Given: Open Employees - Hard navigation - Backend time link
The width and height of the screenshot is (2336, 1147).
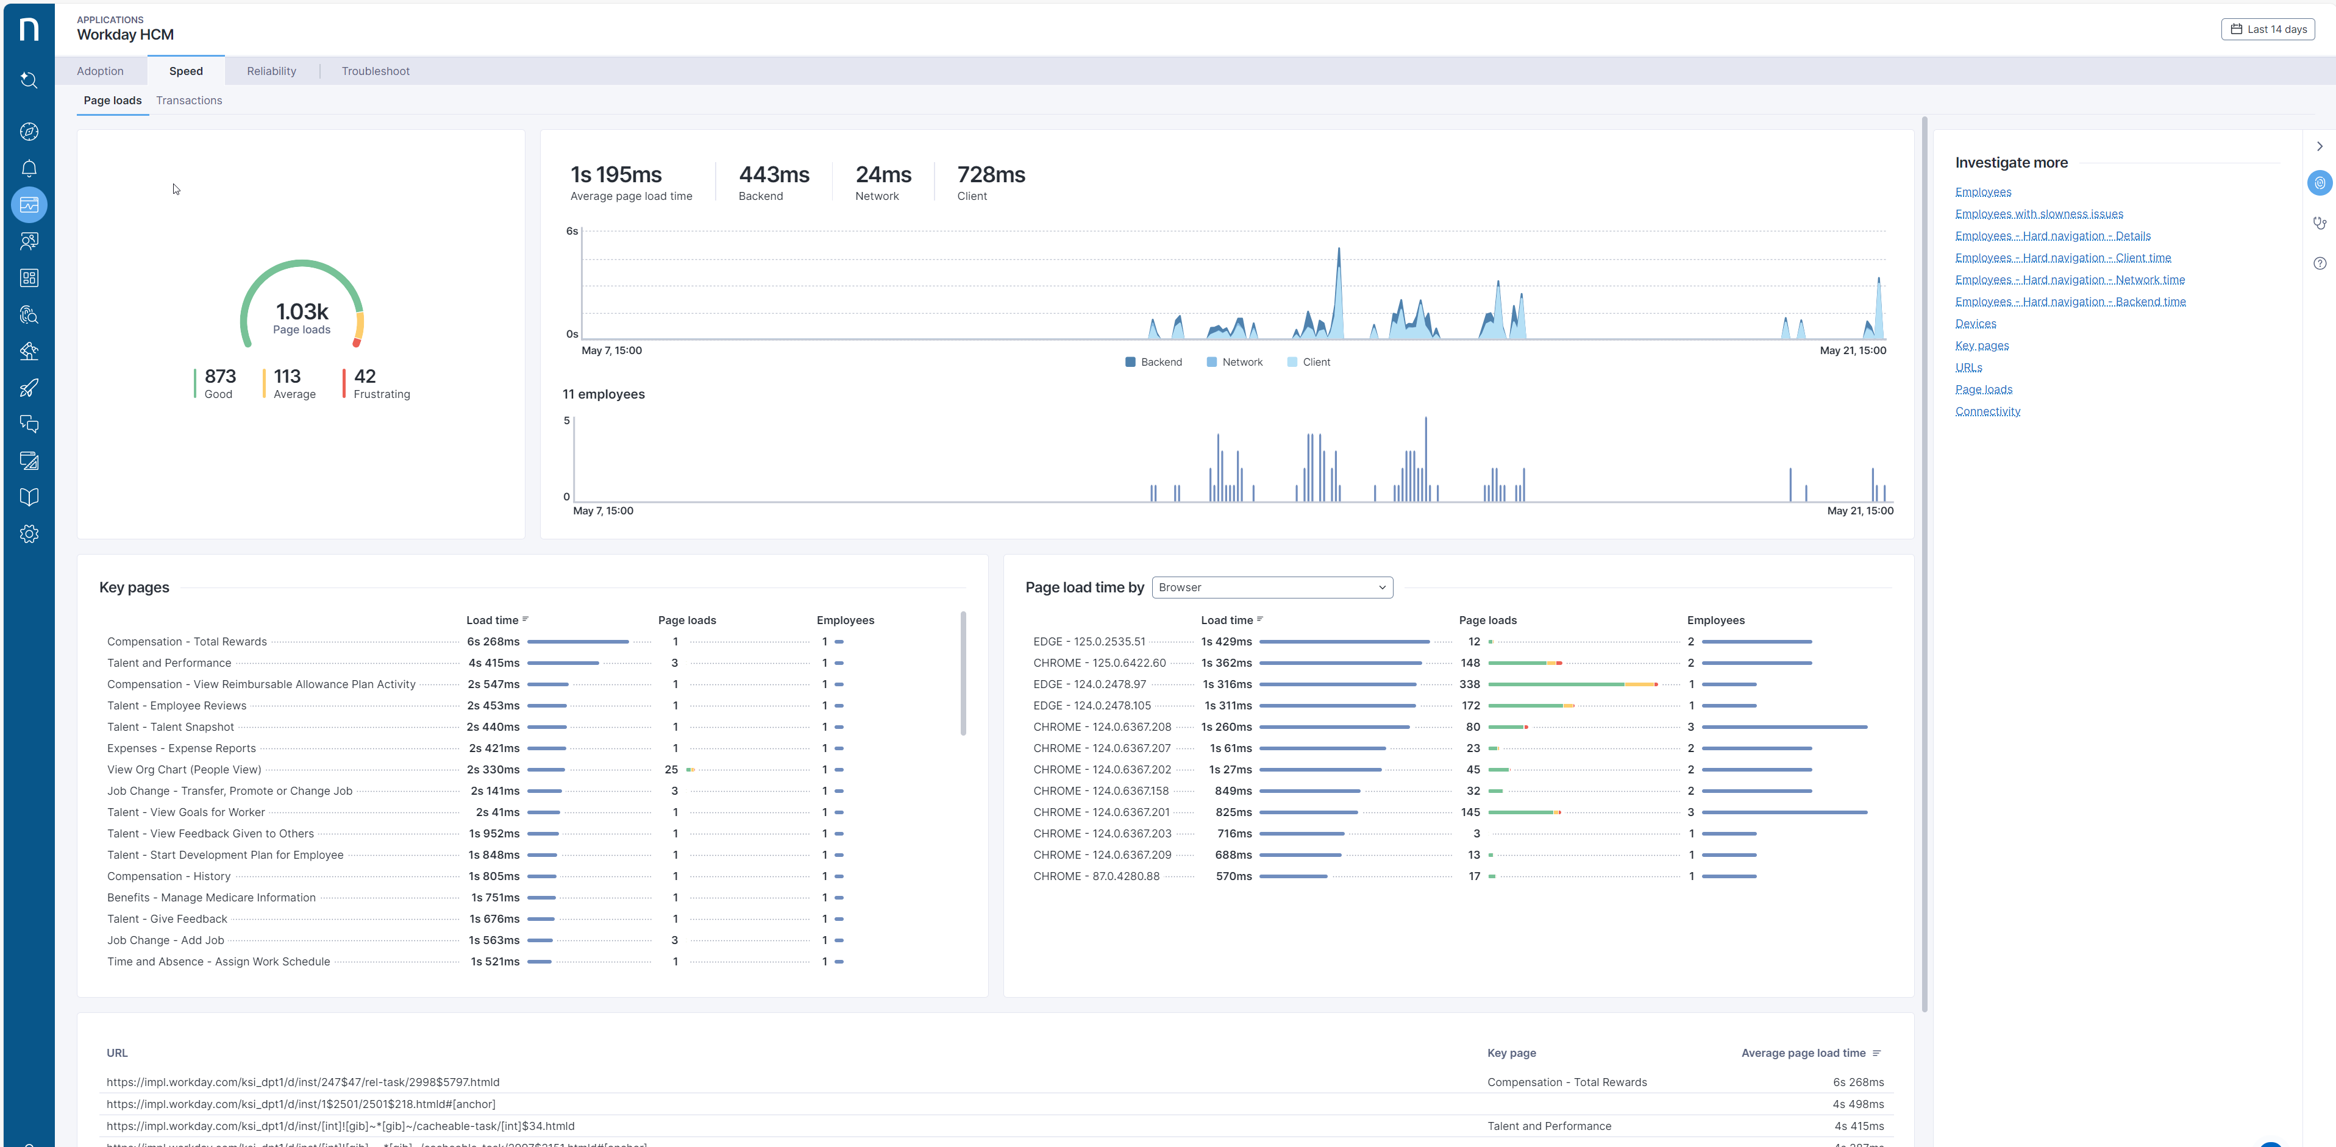Looking at the screenshot, I should click(2070, 302).
